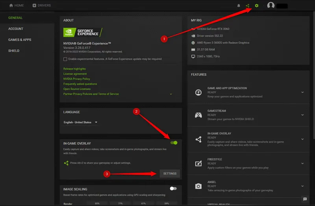Select General in the sidebar
This screenshot has width=315, height=206.
tap(15, 18)
